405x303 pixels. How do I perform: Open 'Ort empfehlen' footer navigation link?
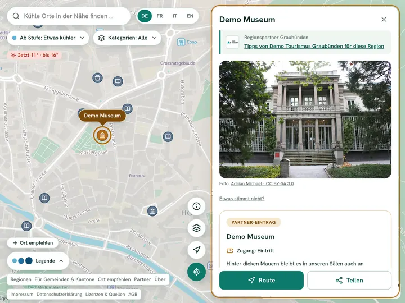(114, 279)
